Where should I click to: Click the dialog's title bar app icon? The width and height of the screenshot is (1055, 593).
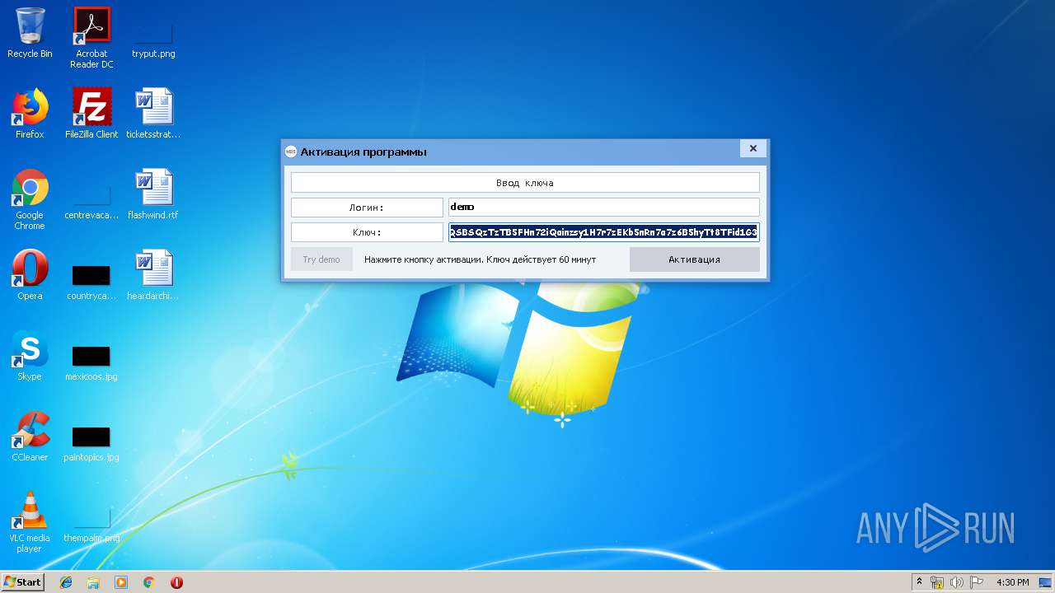(290, 152)
